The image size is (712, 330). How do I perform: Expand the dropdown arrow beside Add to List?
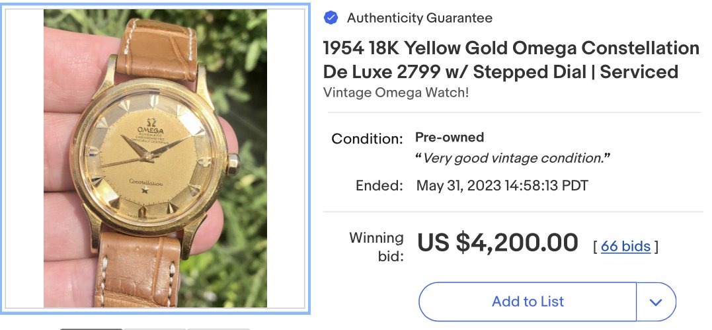[x=656, y=302]
